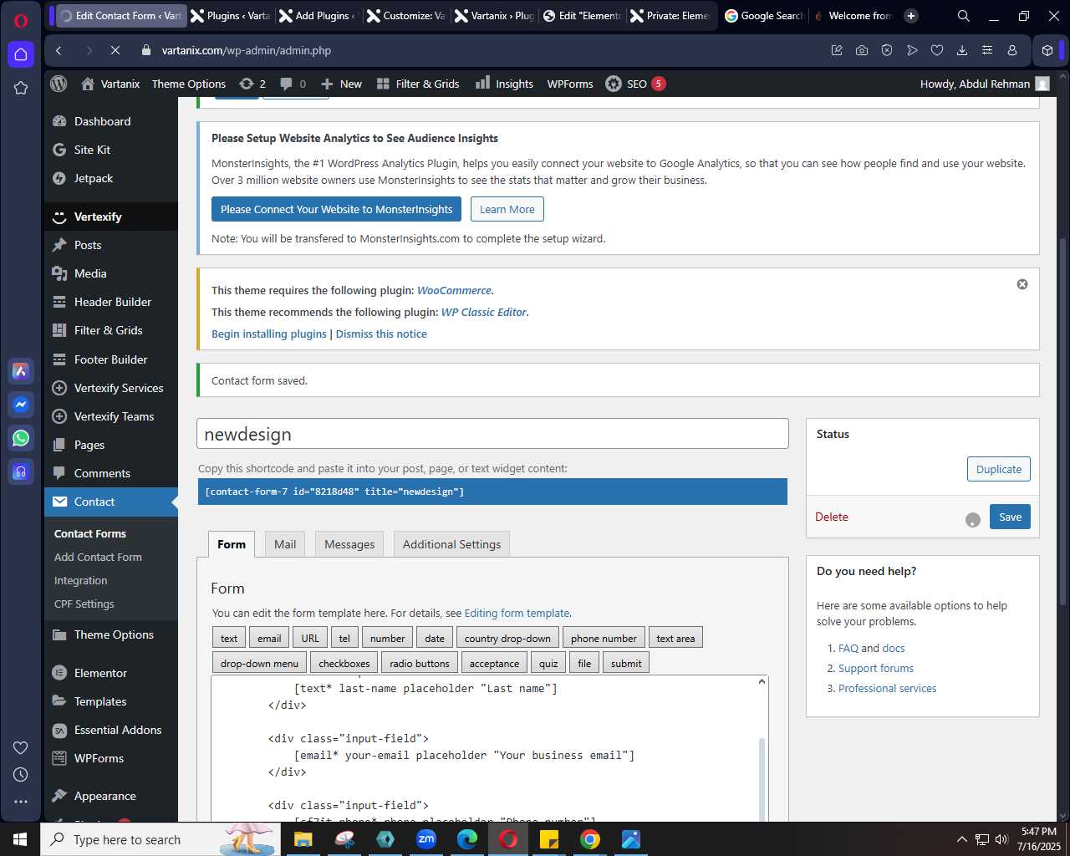Open Aria AI sidebar icon
Screen dimensions: 1070x856
pos(21,371)
